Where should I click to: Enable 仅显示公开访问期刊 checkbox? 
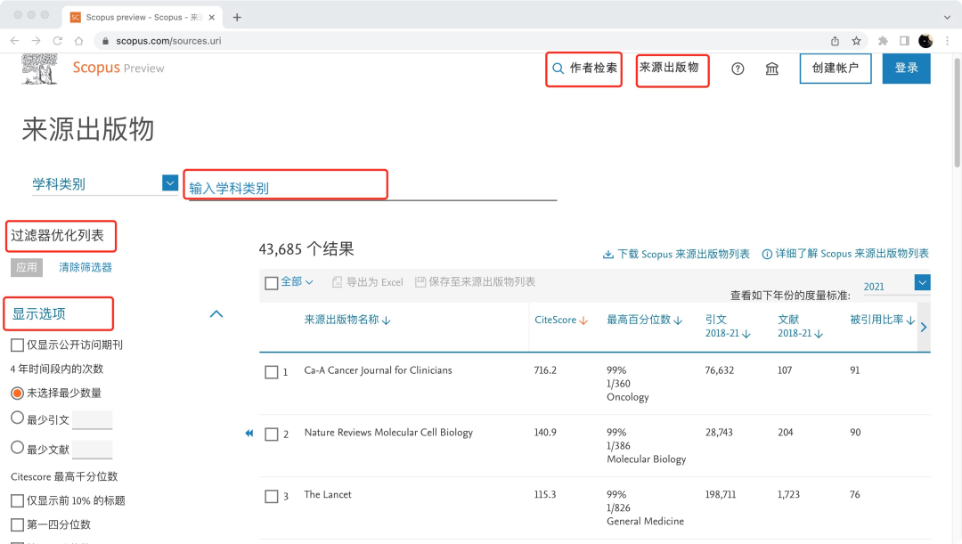(x=16, y=346)
